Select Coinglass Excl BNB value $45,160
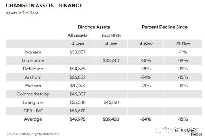The width and height of the screenshot is (205, 139). (111, 102)
